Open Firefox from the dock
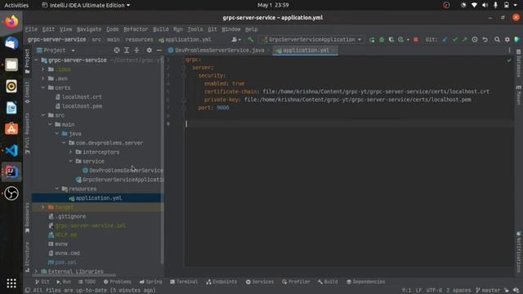 (11, 22)
